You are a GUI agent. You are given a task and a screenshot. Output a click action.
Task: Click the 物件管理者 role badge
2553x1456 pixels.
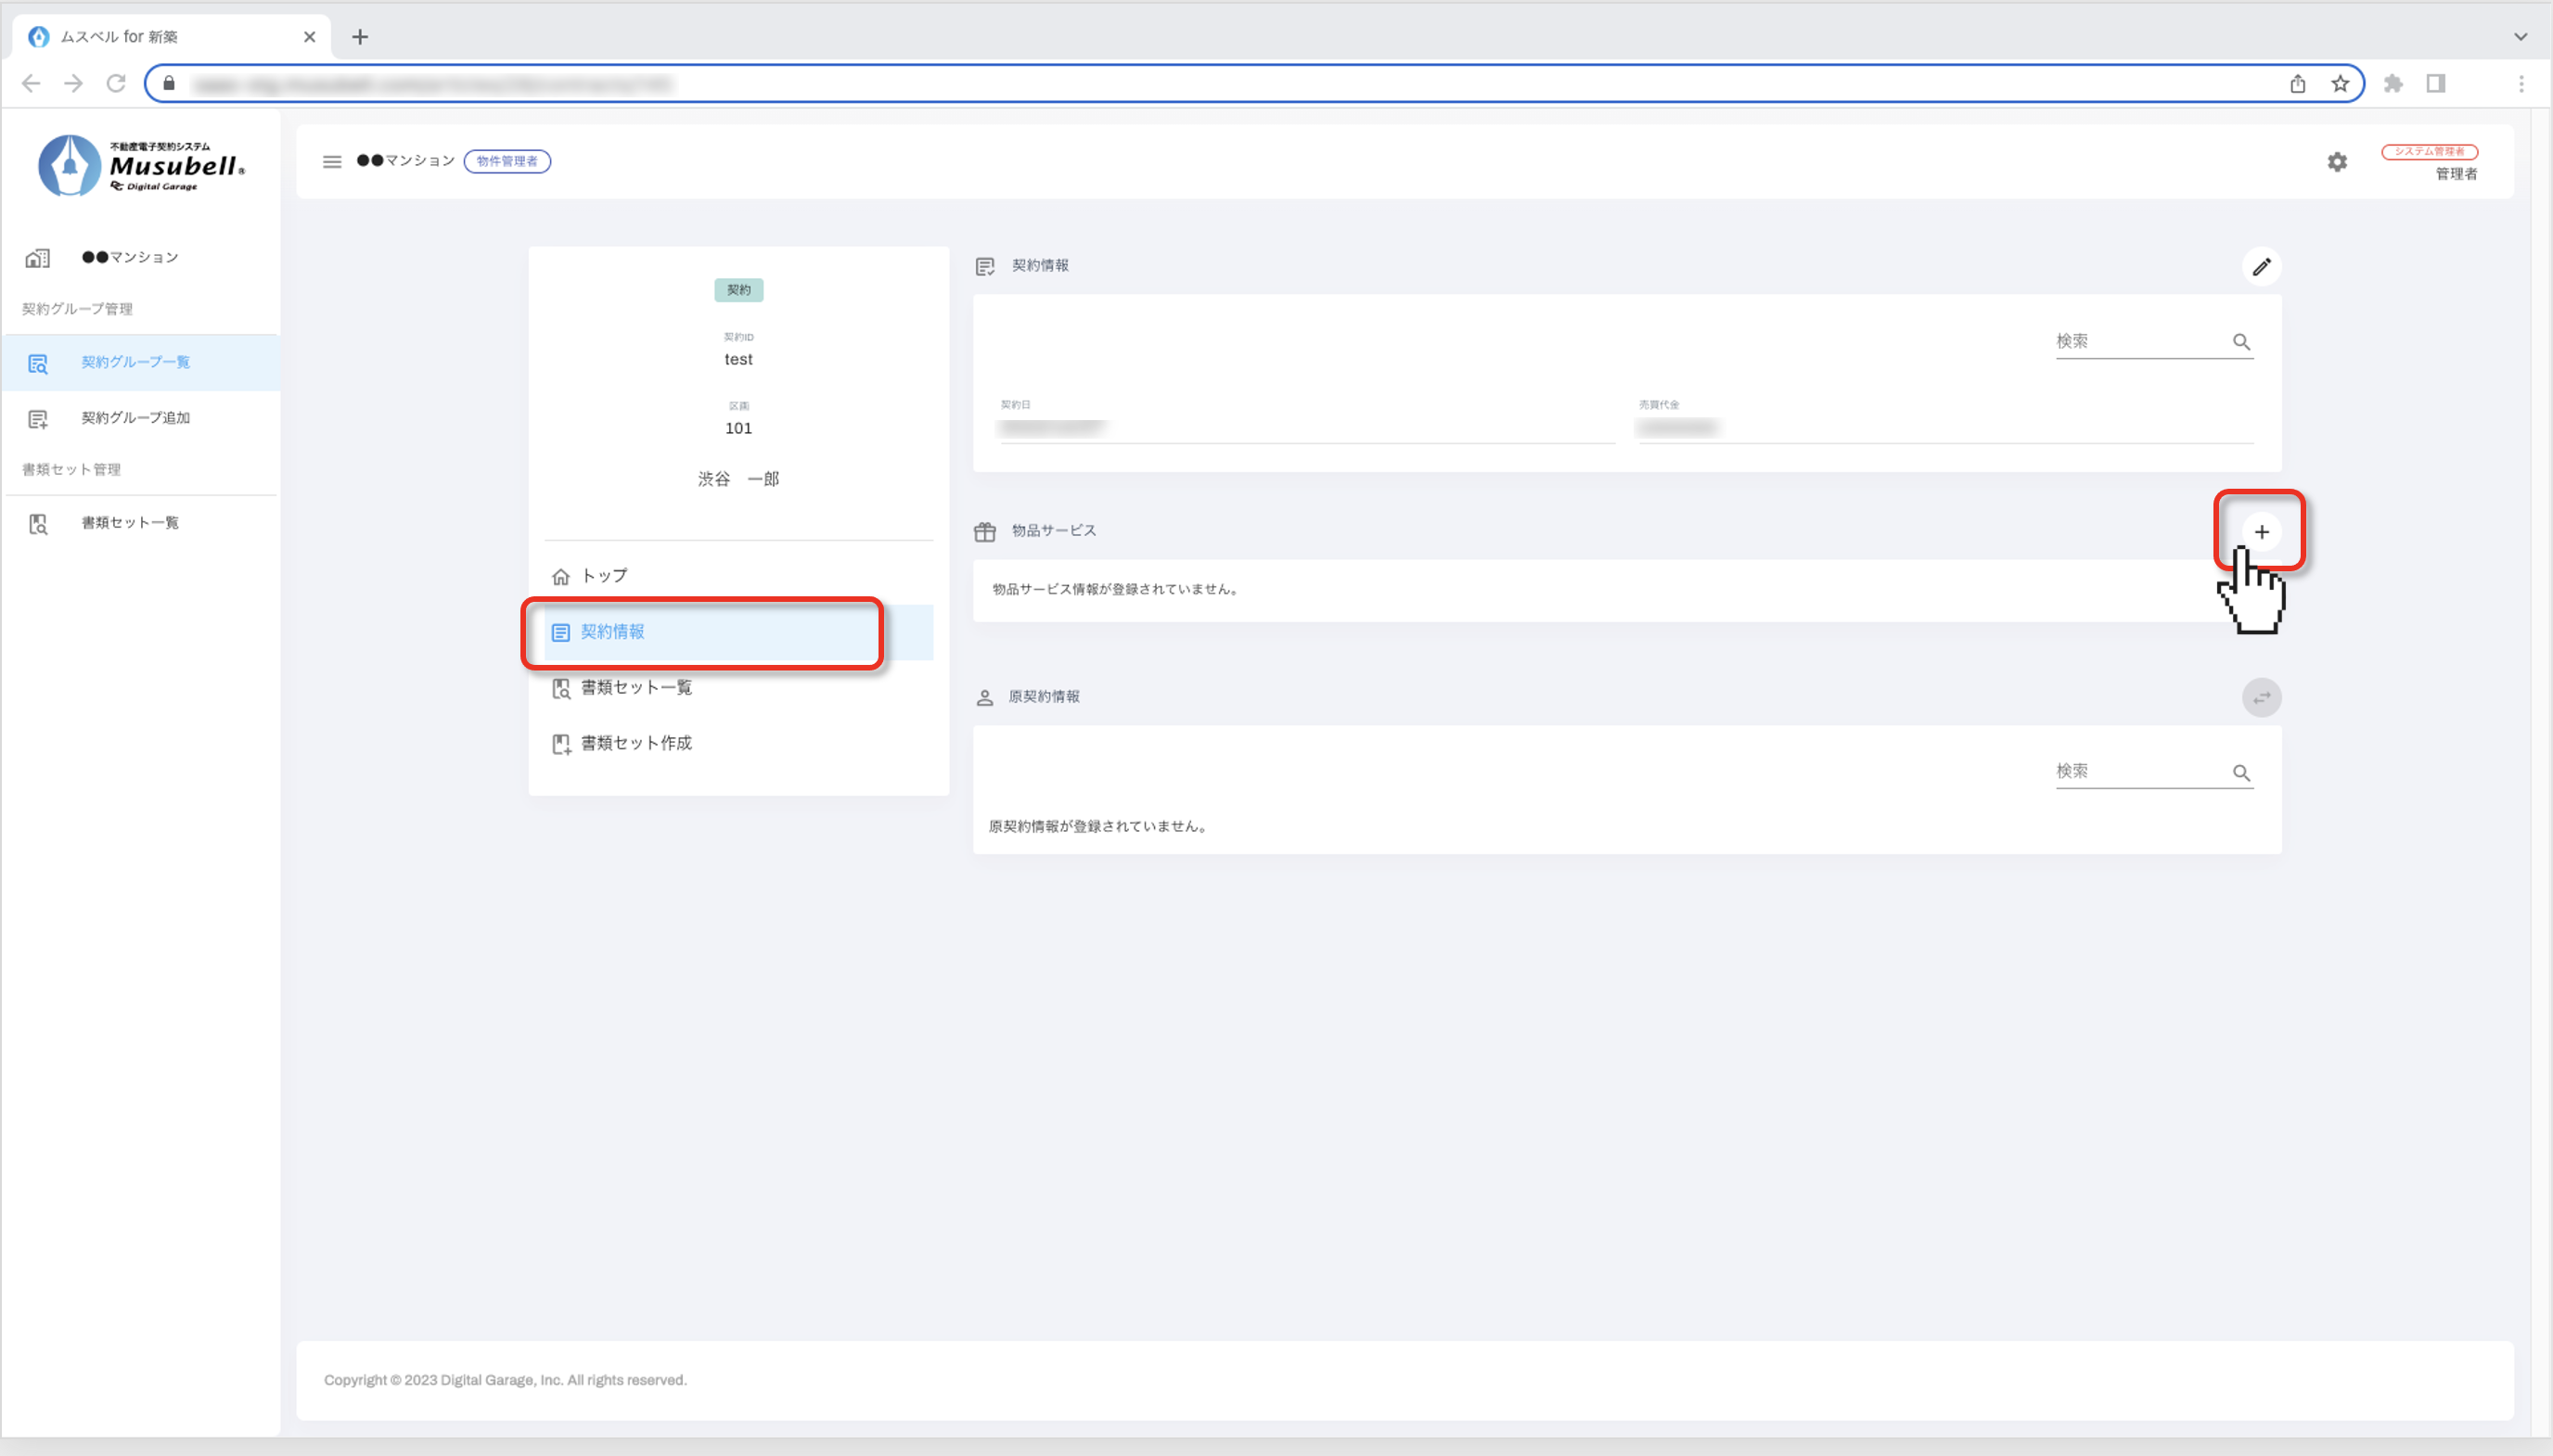507,161
